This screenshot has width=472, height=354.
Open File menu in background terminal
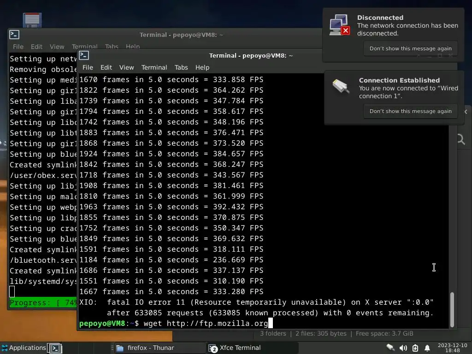tap(18, 47)
